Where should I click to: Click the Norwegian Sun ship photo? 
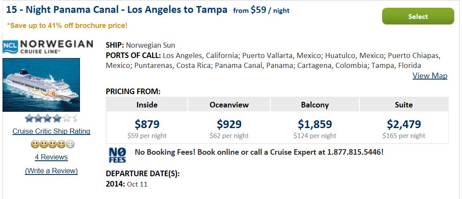[x=41, y=85]
